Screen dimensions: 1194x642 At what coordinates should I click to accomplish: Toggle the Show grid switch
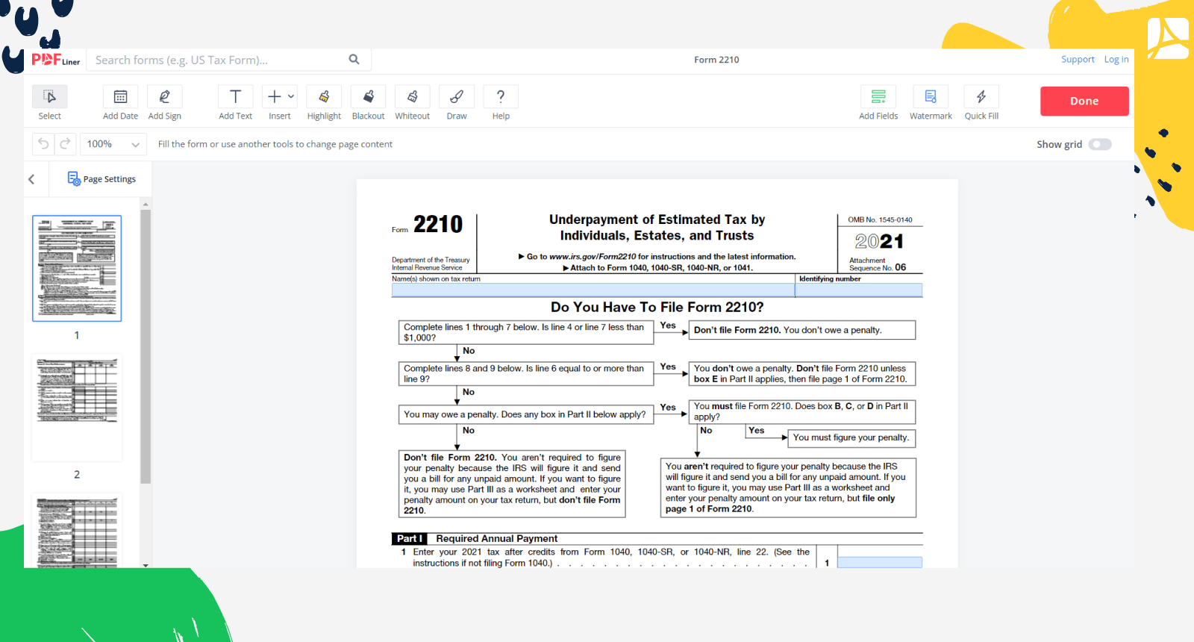(x=1099, y=144)
